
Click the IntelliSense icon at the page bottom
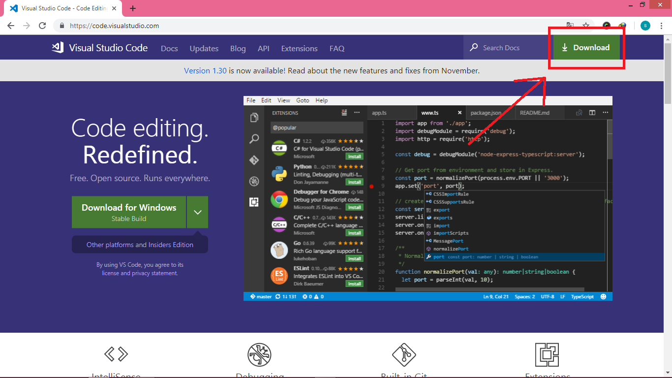(x=116, y=353)
